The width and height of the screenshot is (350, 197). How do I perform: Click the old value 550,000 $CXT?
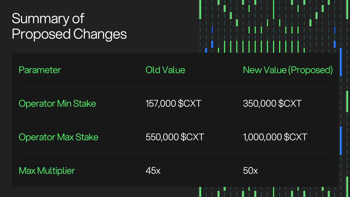point(174,137)
